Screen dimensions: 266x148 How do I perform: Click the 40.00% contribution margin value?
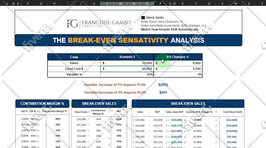pyautogui.click(x=197, y=120)
